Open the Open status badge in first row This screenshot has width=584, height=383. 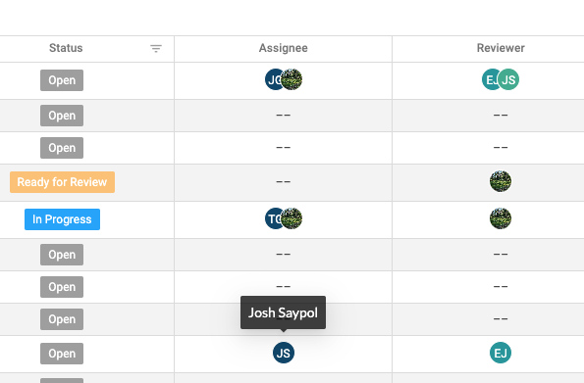point(62,80)
